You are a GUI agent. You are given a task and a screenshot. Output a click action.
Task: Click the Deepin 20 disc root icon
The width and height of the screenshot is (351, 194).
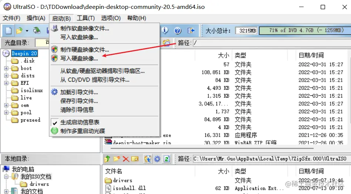pos(6,53)
